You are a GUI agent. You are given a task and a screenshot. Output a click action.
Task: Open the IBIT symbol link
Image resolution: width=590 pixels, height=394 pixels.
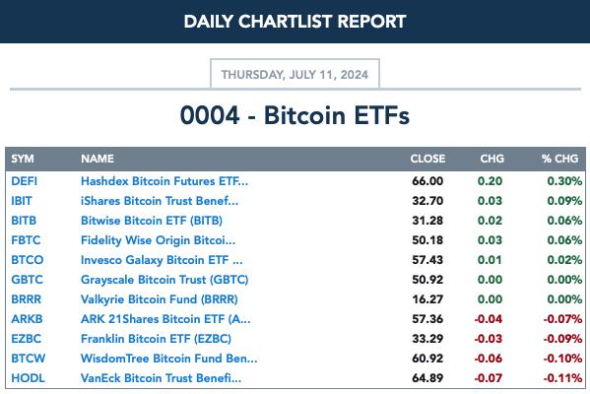(22, 201)
